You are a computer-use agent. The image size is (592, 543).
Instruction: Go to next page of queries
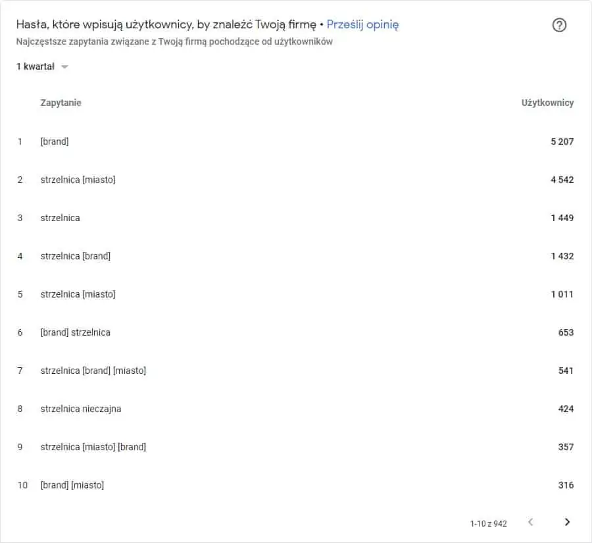click(567, 522)
